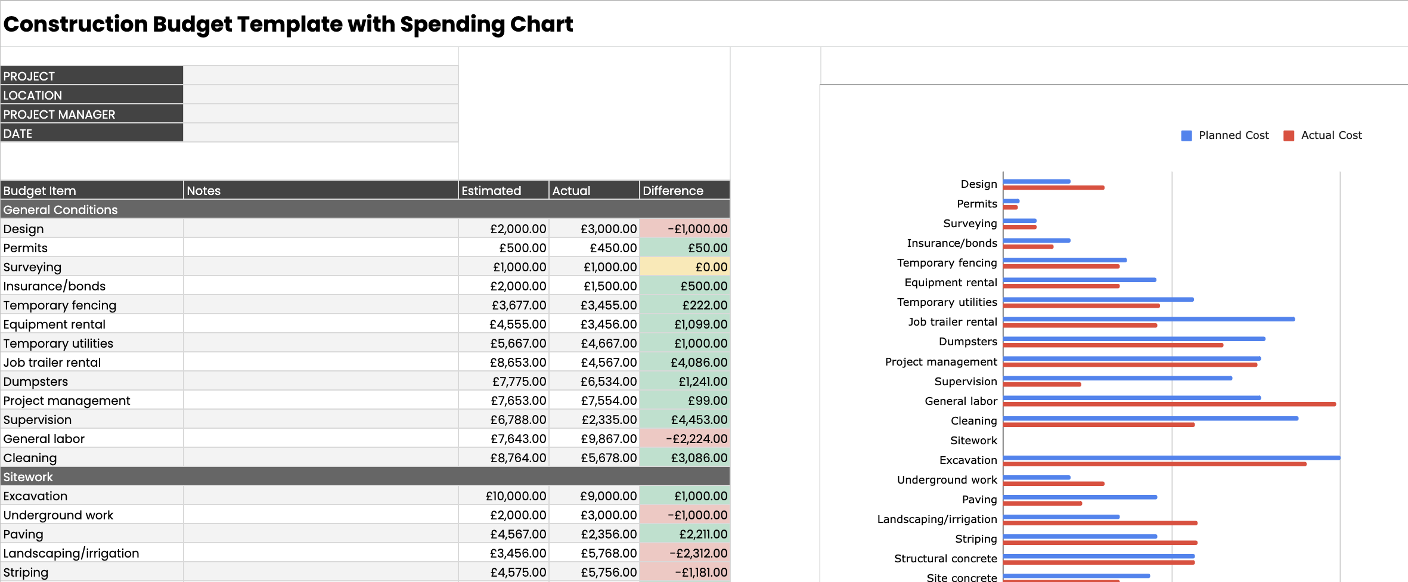Select the LOCATION value input cell
Image resolution: width=1408 pixels, height=582 pixels.
[321, 94]
